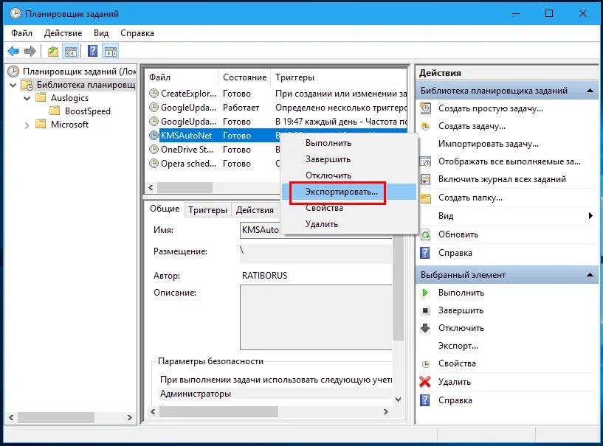Click the Файл column header in task list
Image resolution: width=603 pixels, height=446 pixels.
pyautogui.click(x=182, y=77)
